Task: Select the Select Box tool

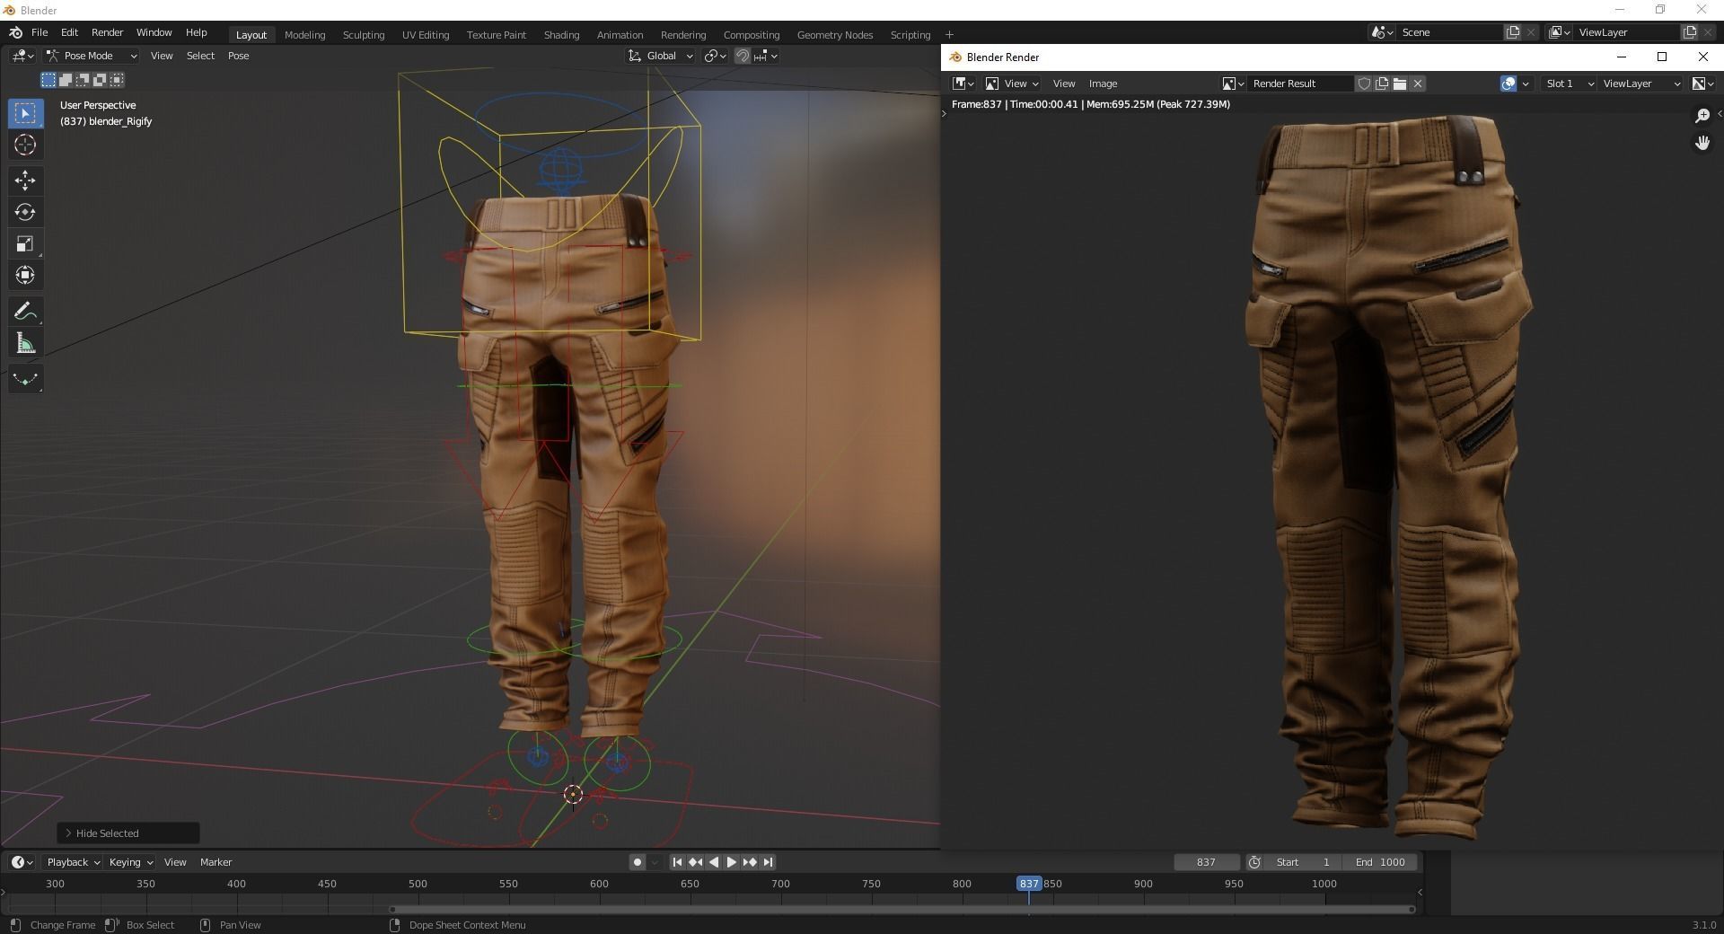Action: 25,113
